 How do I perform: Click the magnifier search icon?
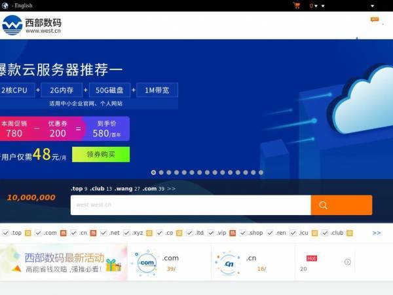tap(323, 205)
